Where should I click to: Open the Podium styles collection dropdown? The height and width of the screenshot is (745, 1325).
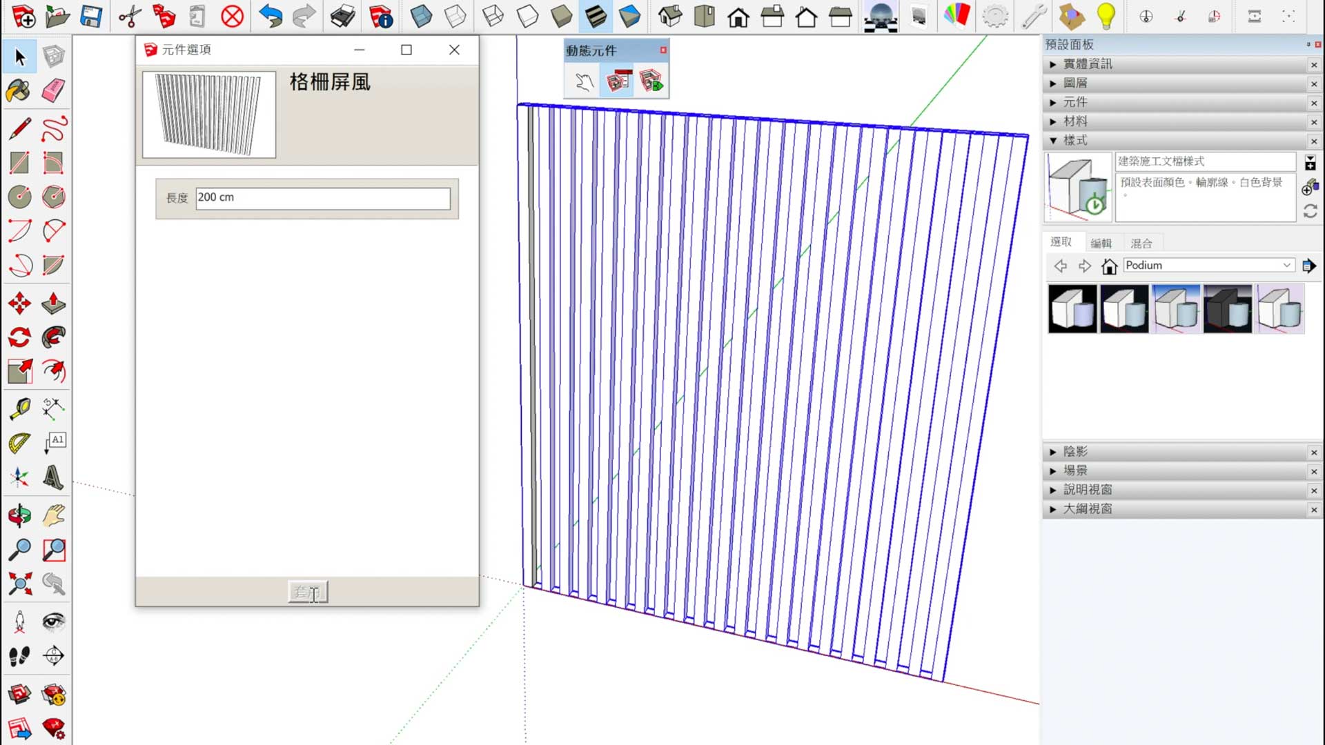[1286, 266]
